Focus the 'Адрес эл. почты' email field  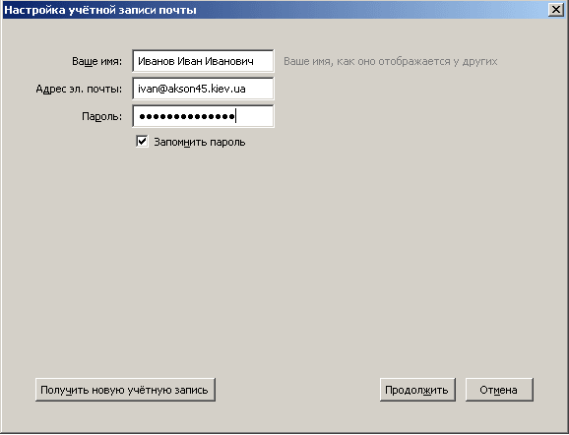point(203,89)
